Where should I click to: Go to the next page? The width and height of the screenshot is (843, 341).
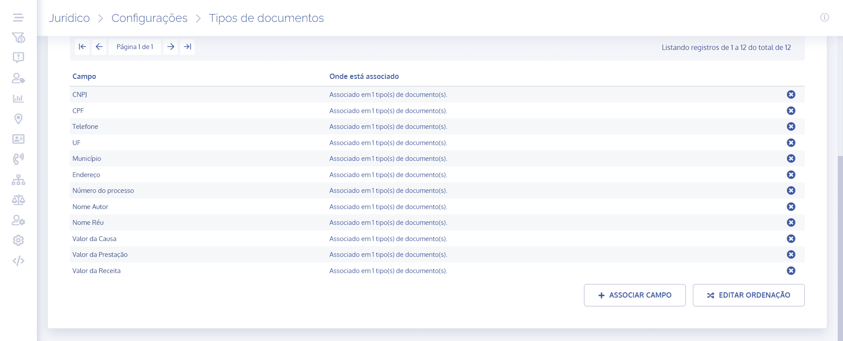(x=171, y=47)
